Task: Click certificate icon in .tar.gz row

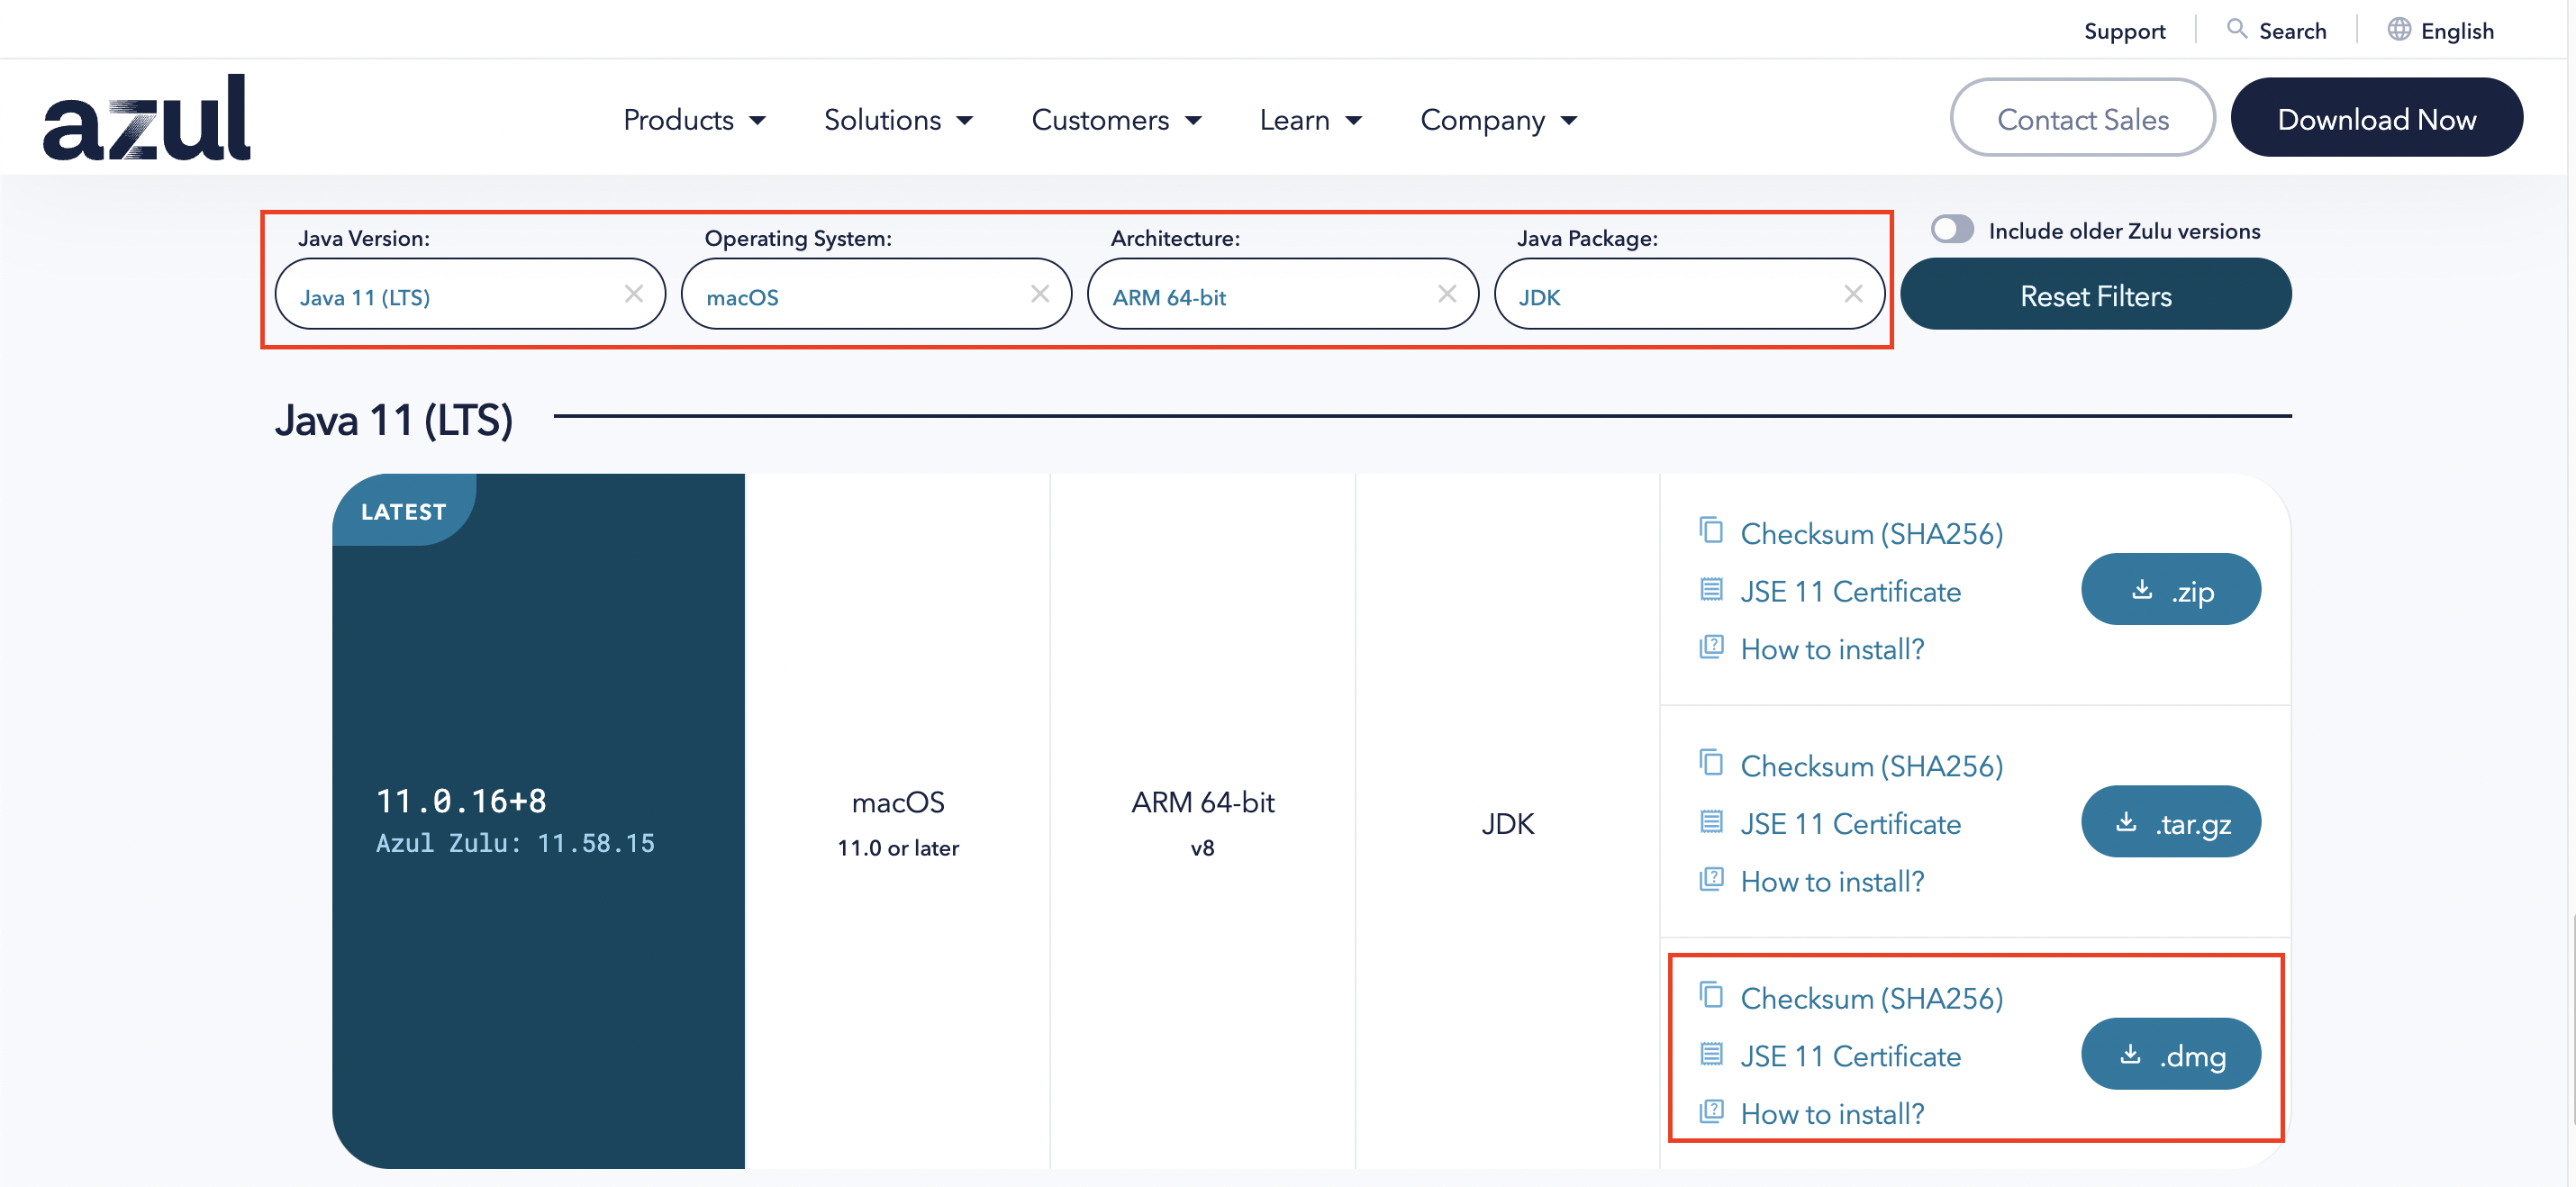Action: tap(1711, 822)
